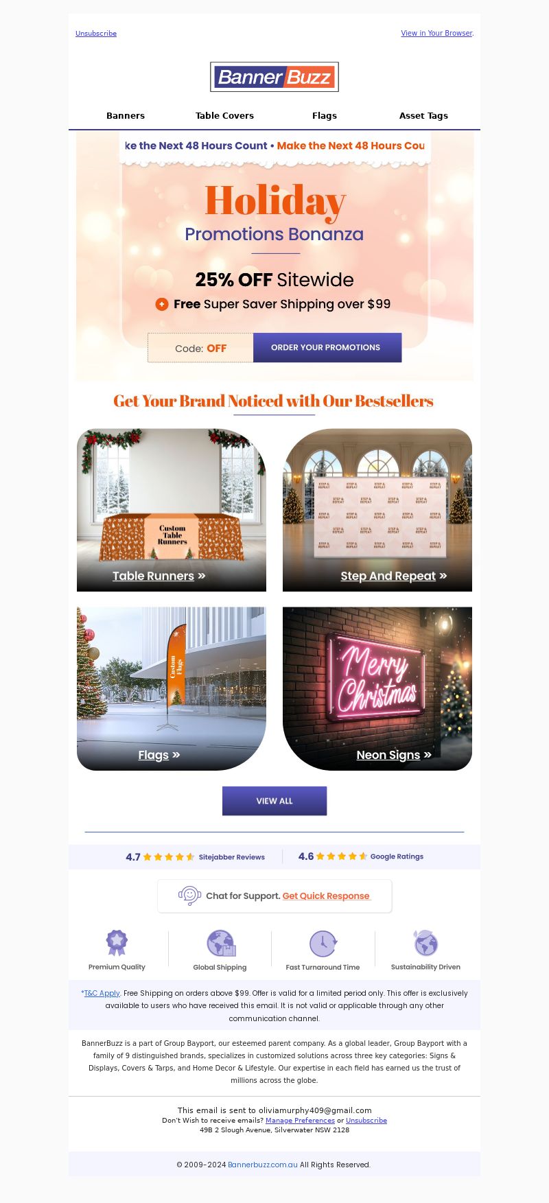
Task: Click the Sustainability Driven globe icon
Action: tap(425, 943)
